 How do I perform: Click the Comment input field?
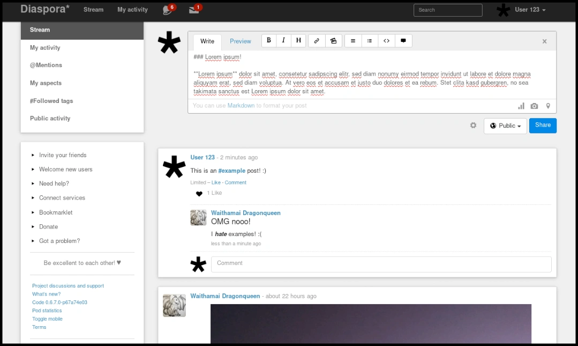(x=381, y=264)
